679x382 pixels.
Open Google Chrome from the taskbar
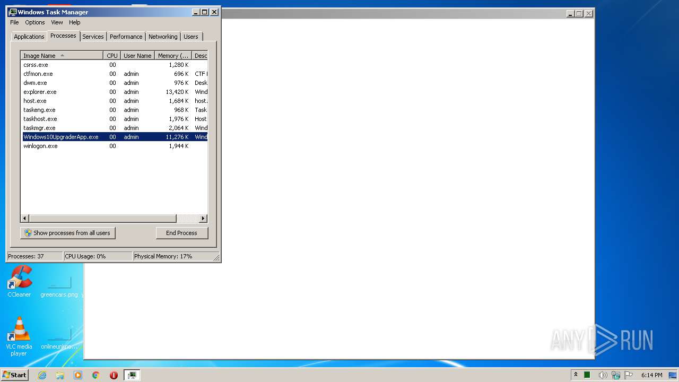96,375
